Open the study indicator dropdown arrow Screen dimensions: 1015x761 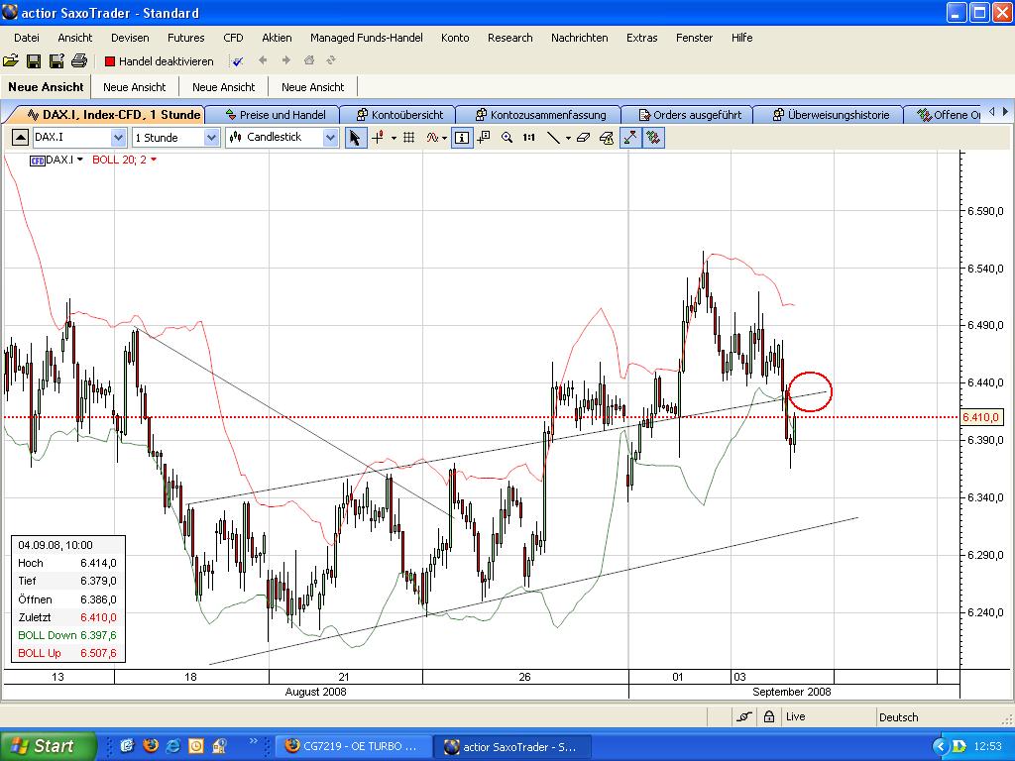445,138
